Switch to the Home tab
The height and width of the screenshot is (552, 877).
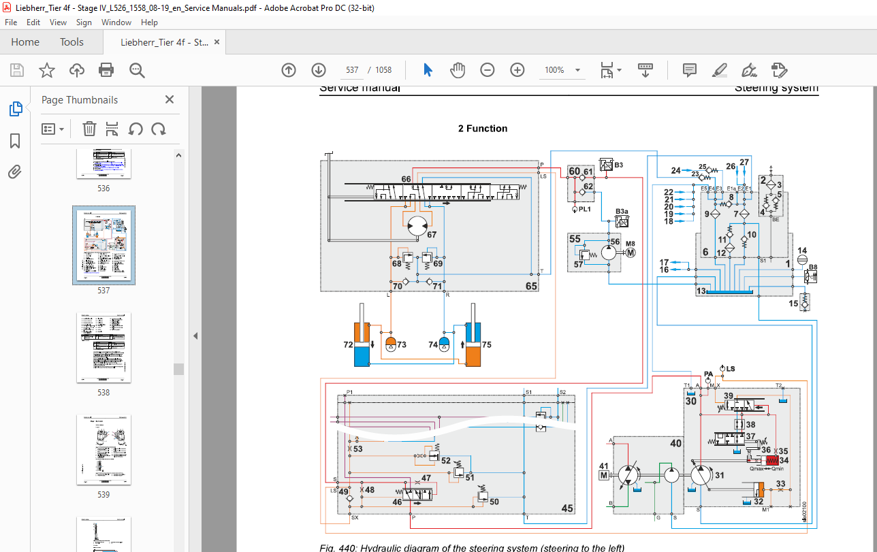[25, 42]
